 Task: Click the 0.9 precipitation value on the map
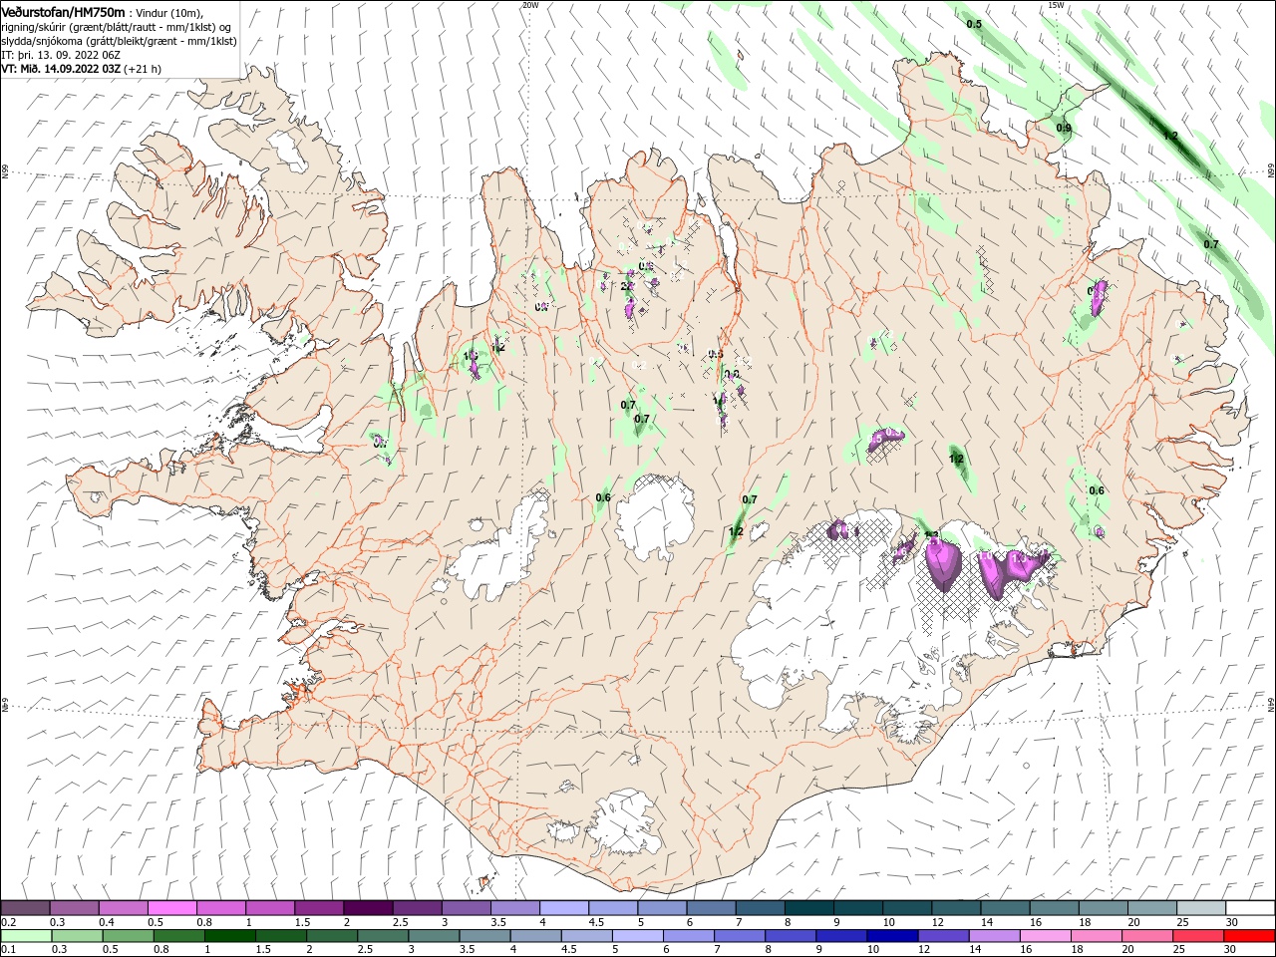[1064, 128]
